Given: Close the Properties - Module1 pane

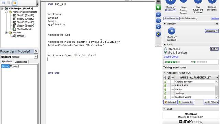Looking at the screenshot, I should click(36, 51).
